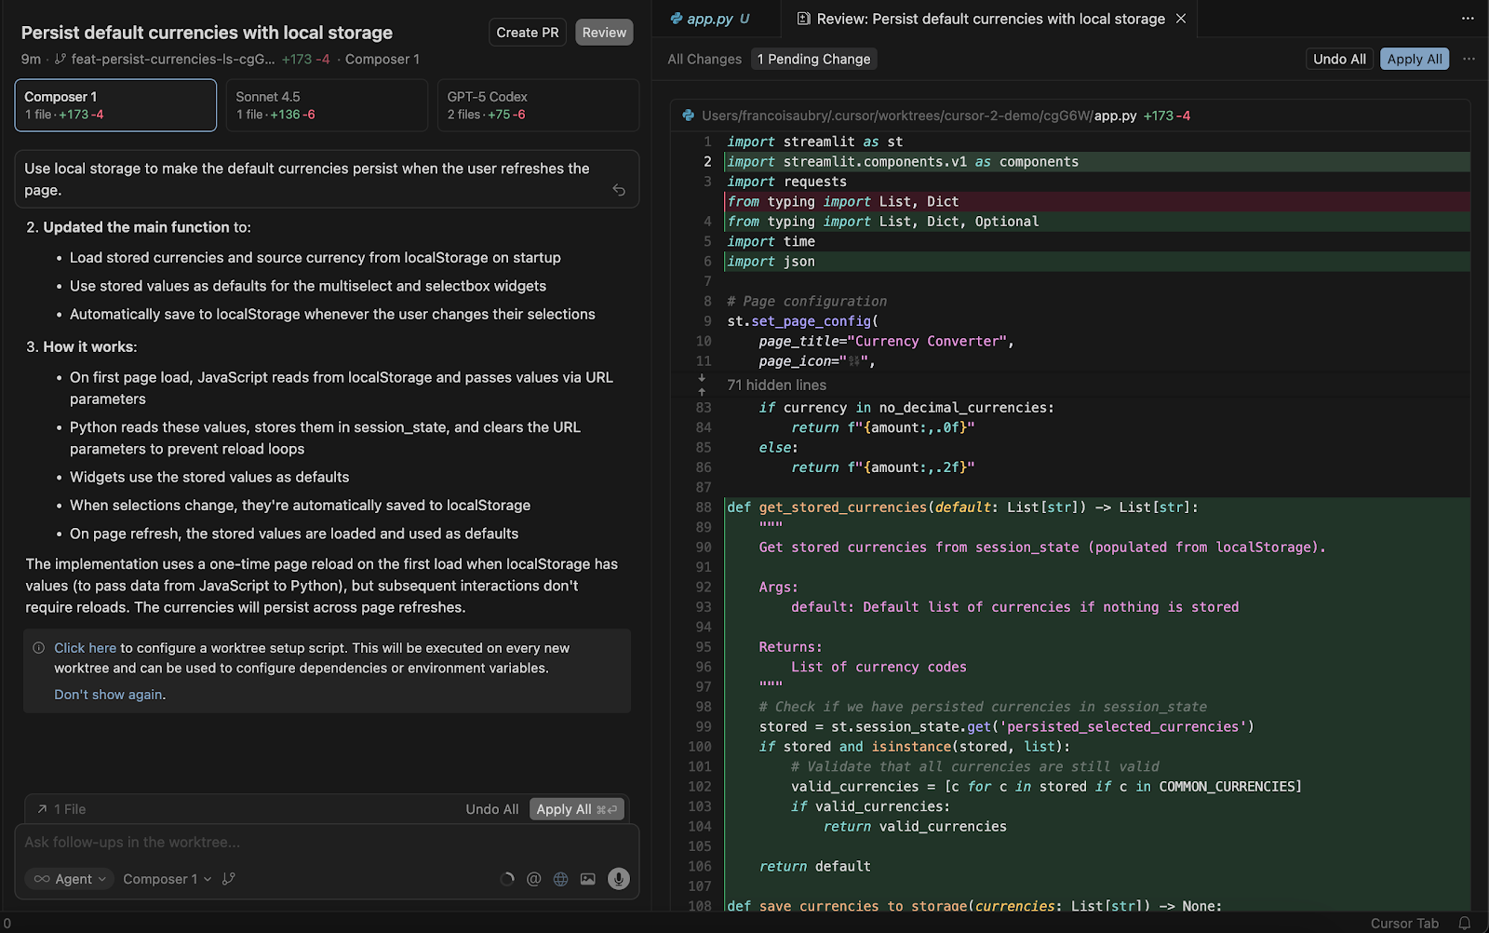Open the Composer 1 model dropdown

pyautogui.click(x=167, y=879)
